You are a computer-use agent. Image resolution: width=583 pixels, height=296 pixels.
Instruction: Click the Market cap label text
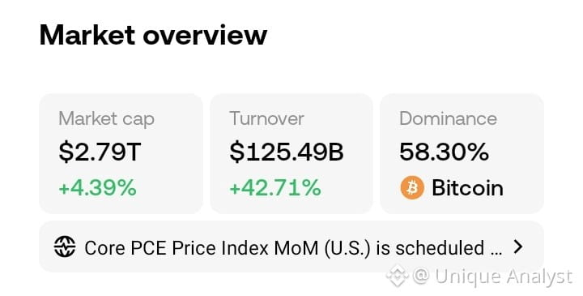[106, 119]
